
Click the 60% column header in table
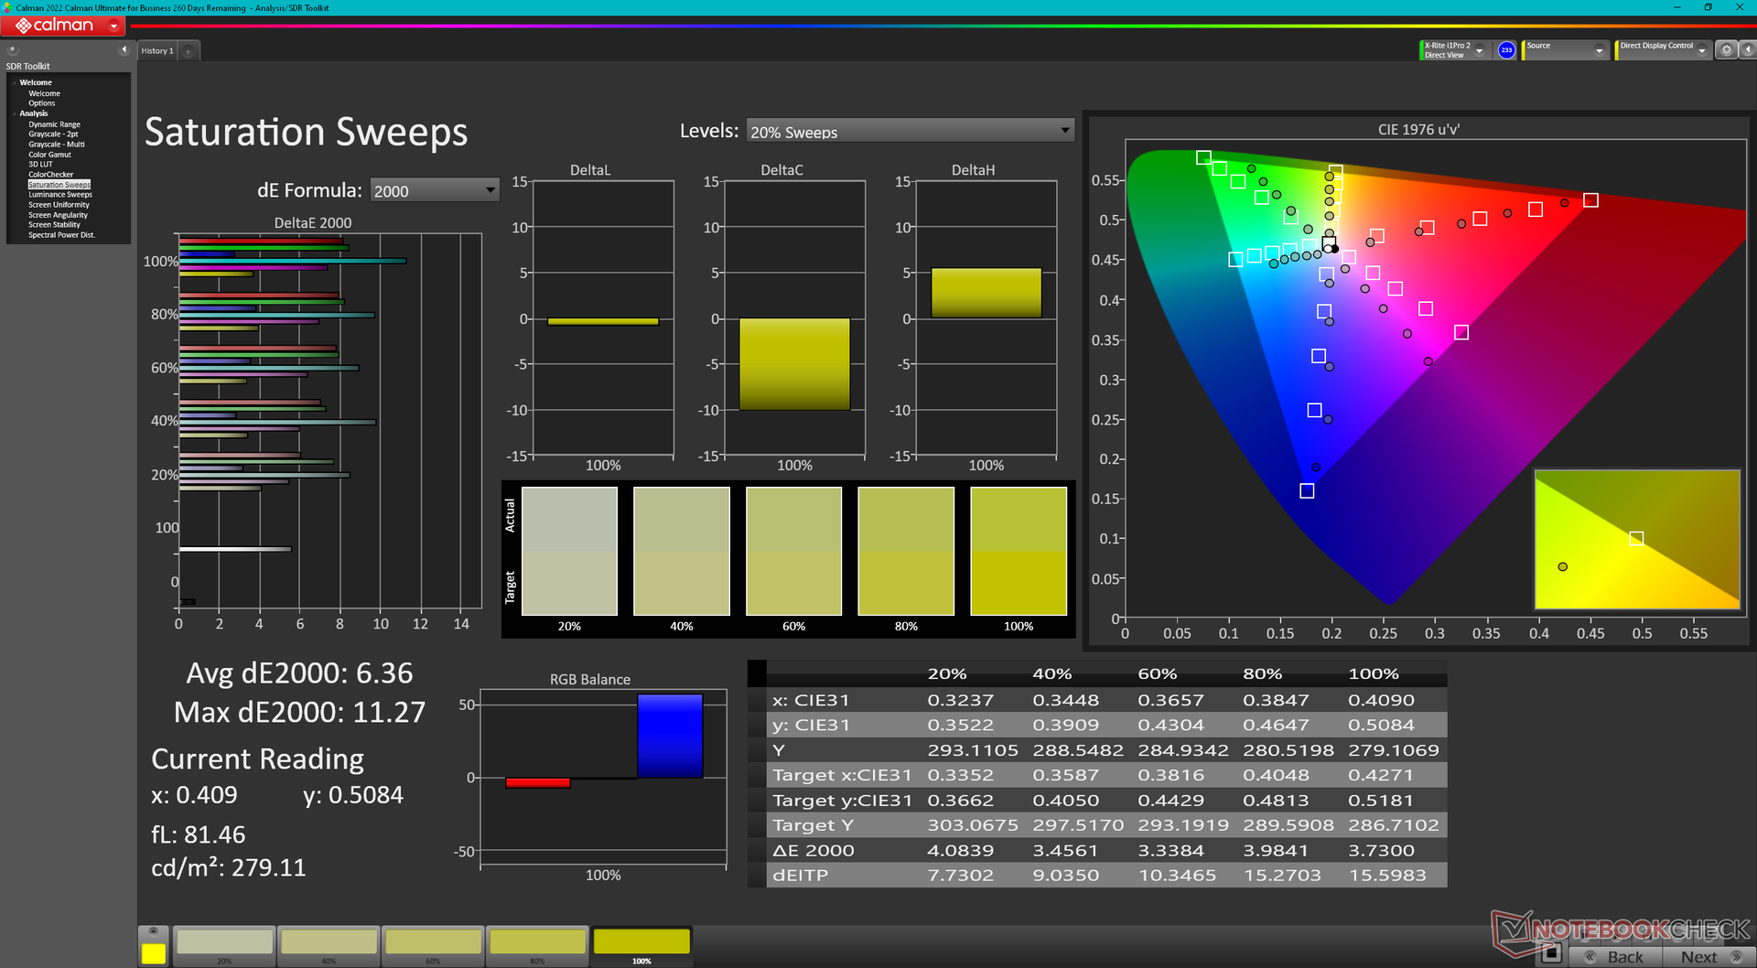pyautogui.click(x=1158, y=674)
